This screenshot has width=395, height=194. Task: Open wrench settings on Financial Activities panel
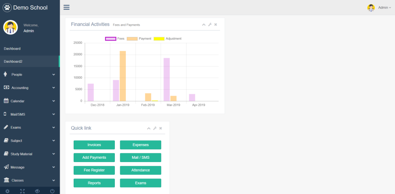(210, 25)
